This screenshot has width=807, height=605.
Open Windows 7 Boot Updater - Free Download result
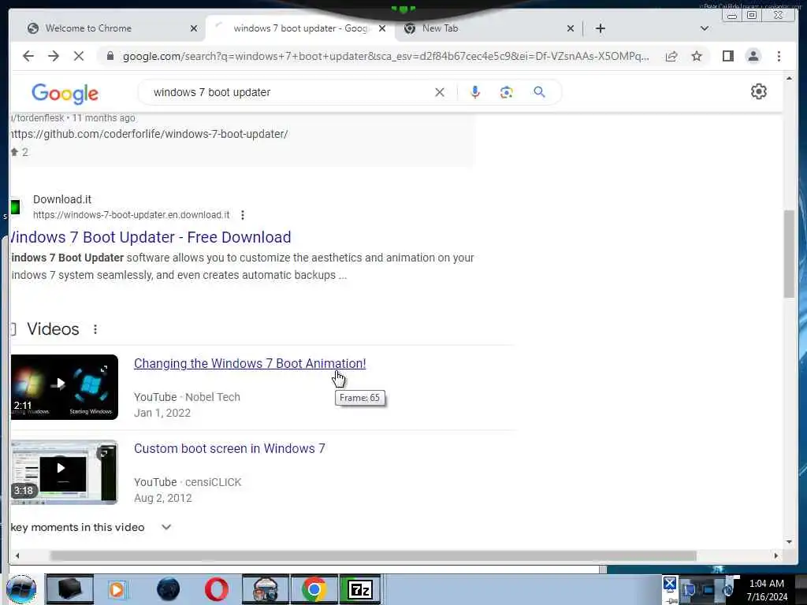pos(151,237)
